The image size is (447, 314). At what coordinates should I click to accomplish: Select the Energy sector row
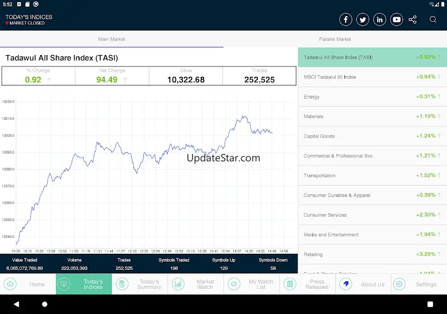372,97
